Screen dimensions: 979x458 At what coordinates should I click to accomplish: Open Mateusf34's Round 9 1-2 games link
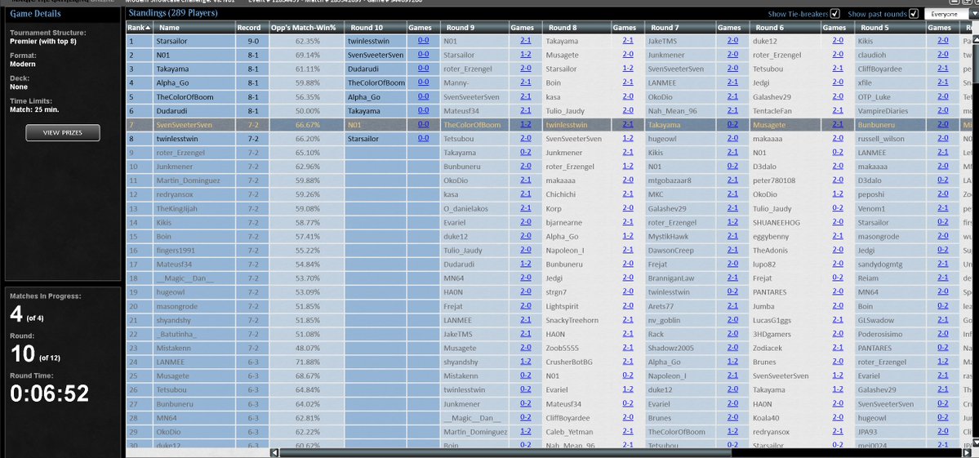pos(525,264)
